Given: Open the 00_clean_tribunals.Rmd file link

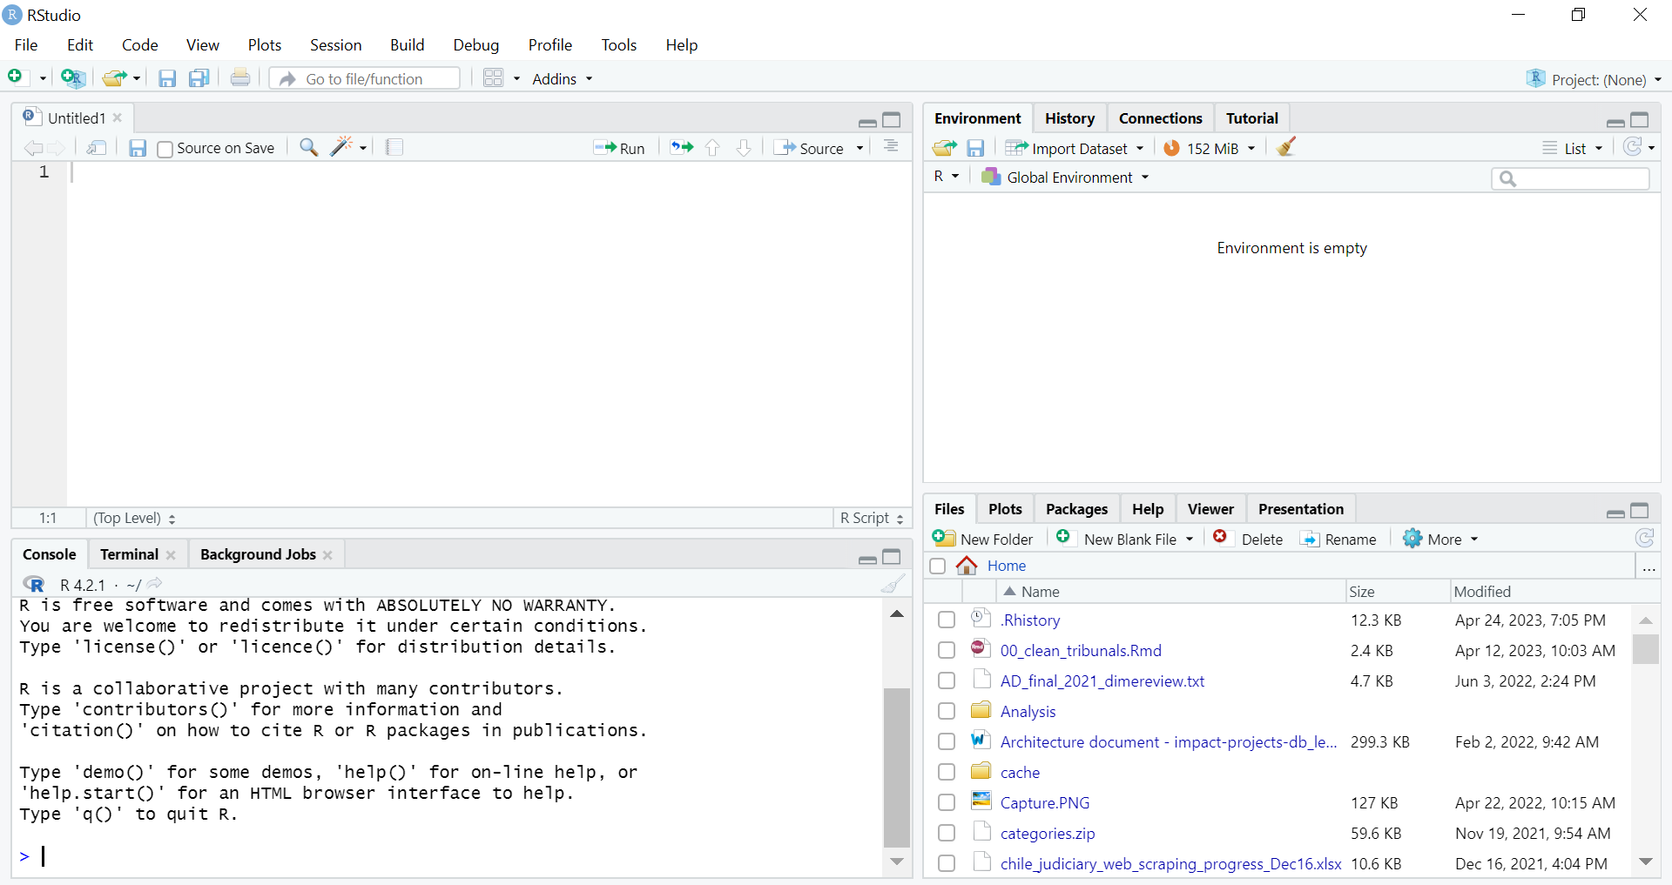Looking at the screenshot, I should click(1081, 651).
